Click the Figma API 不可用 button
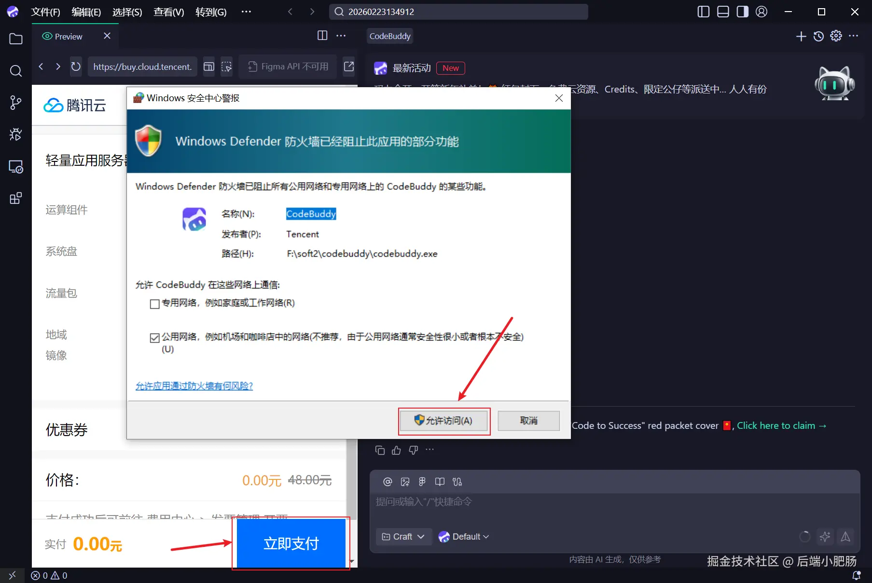This screenshot has height=583, width=872. (288, 66)
